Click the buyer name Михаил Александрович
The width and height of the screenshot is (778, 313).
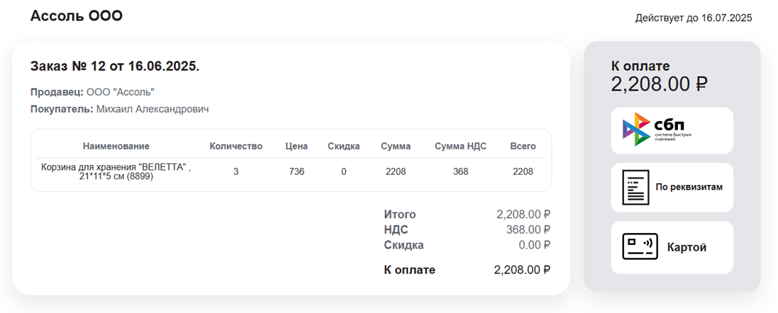[x=152, y=109]
